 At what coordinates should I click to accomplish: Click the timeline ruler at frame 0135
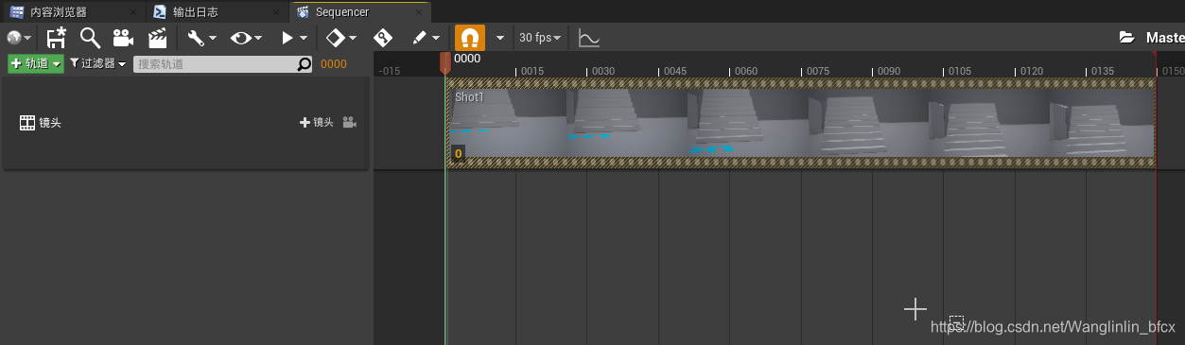[1102, 71]
